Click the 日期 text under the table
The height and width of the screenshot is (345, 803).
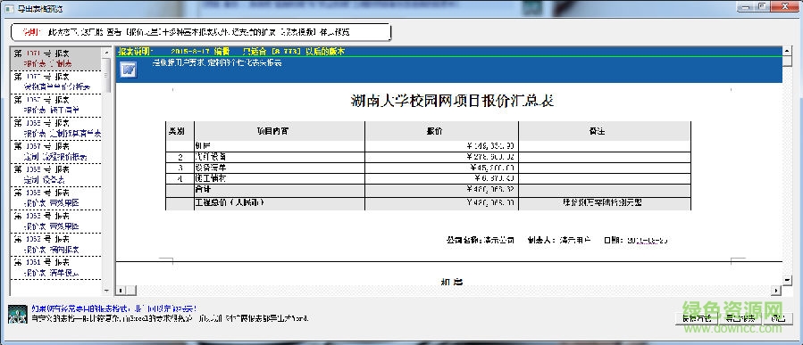(x=636, y=240)
